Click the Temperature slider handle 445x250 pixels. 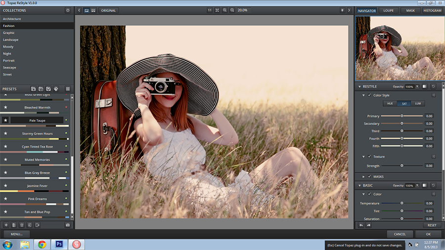(x=401, y=203)
